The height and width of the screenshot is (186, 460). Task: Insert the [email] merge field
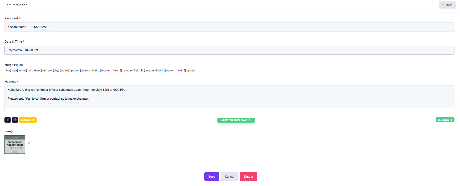[23, 71]
